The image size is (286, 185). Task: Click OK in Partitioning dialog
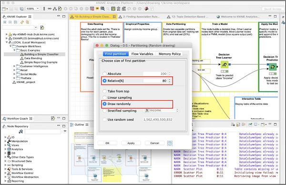107,143
